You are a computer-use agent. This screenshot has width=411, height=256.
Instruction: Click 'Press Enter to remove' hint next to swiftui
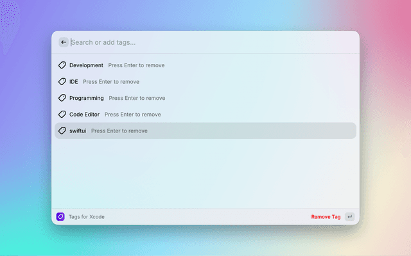coord(119,131)
